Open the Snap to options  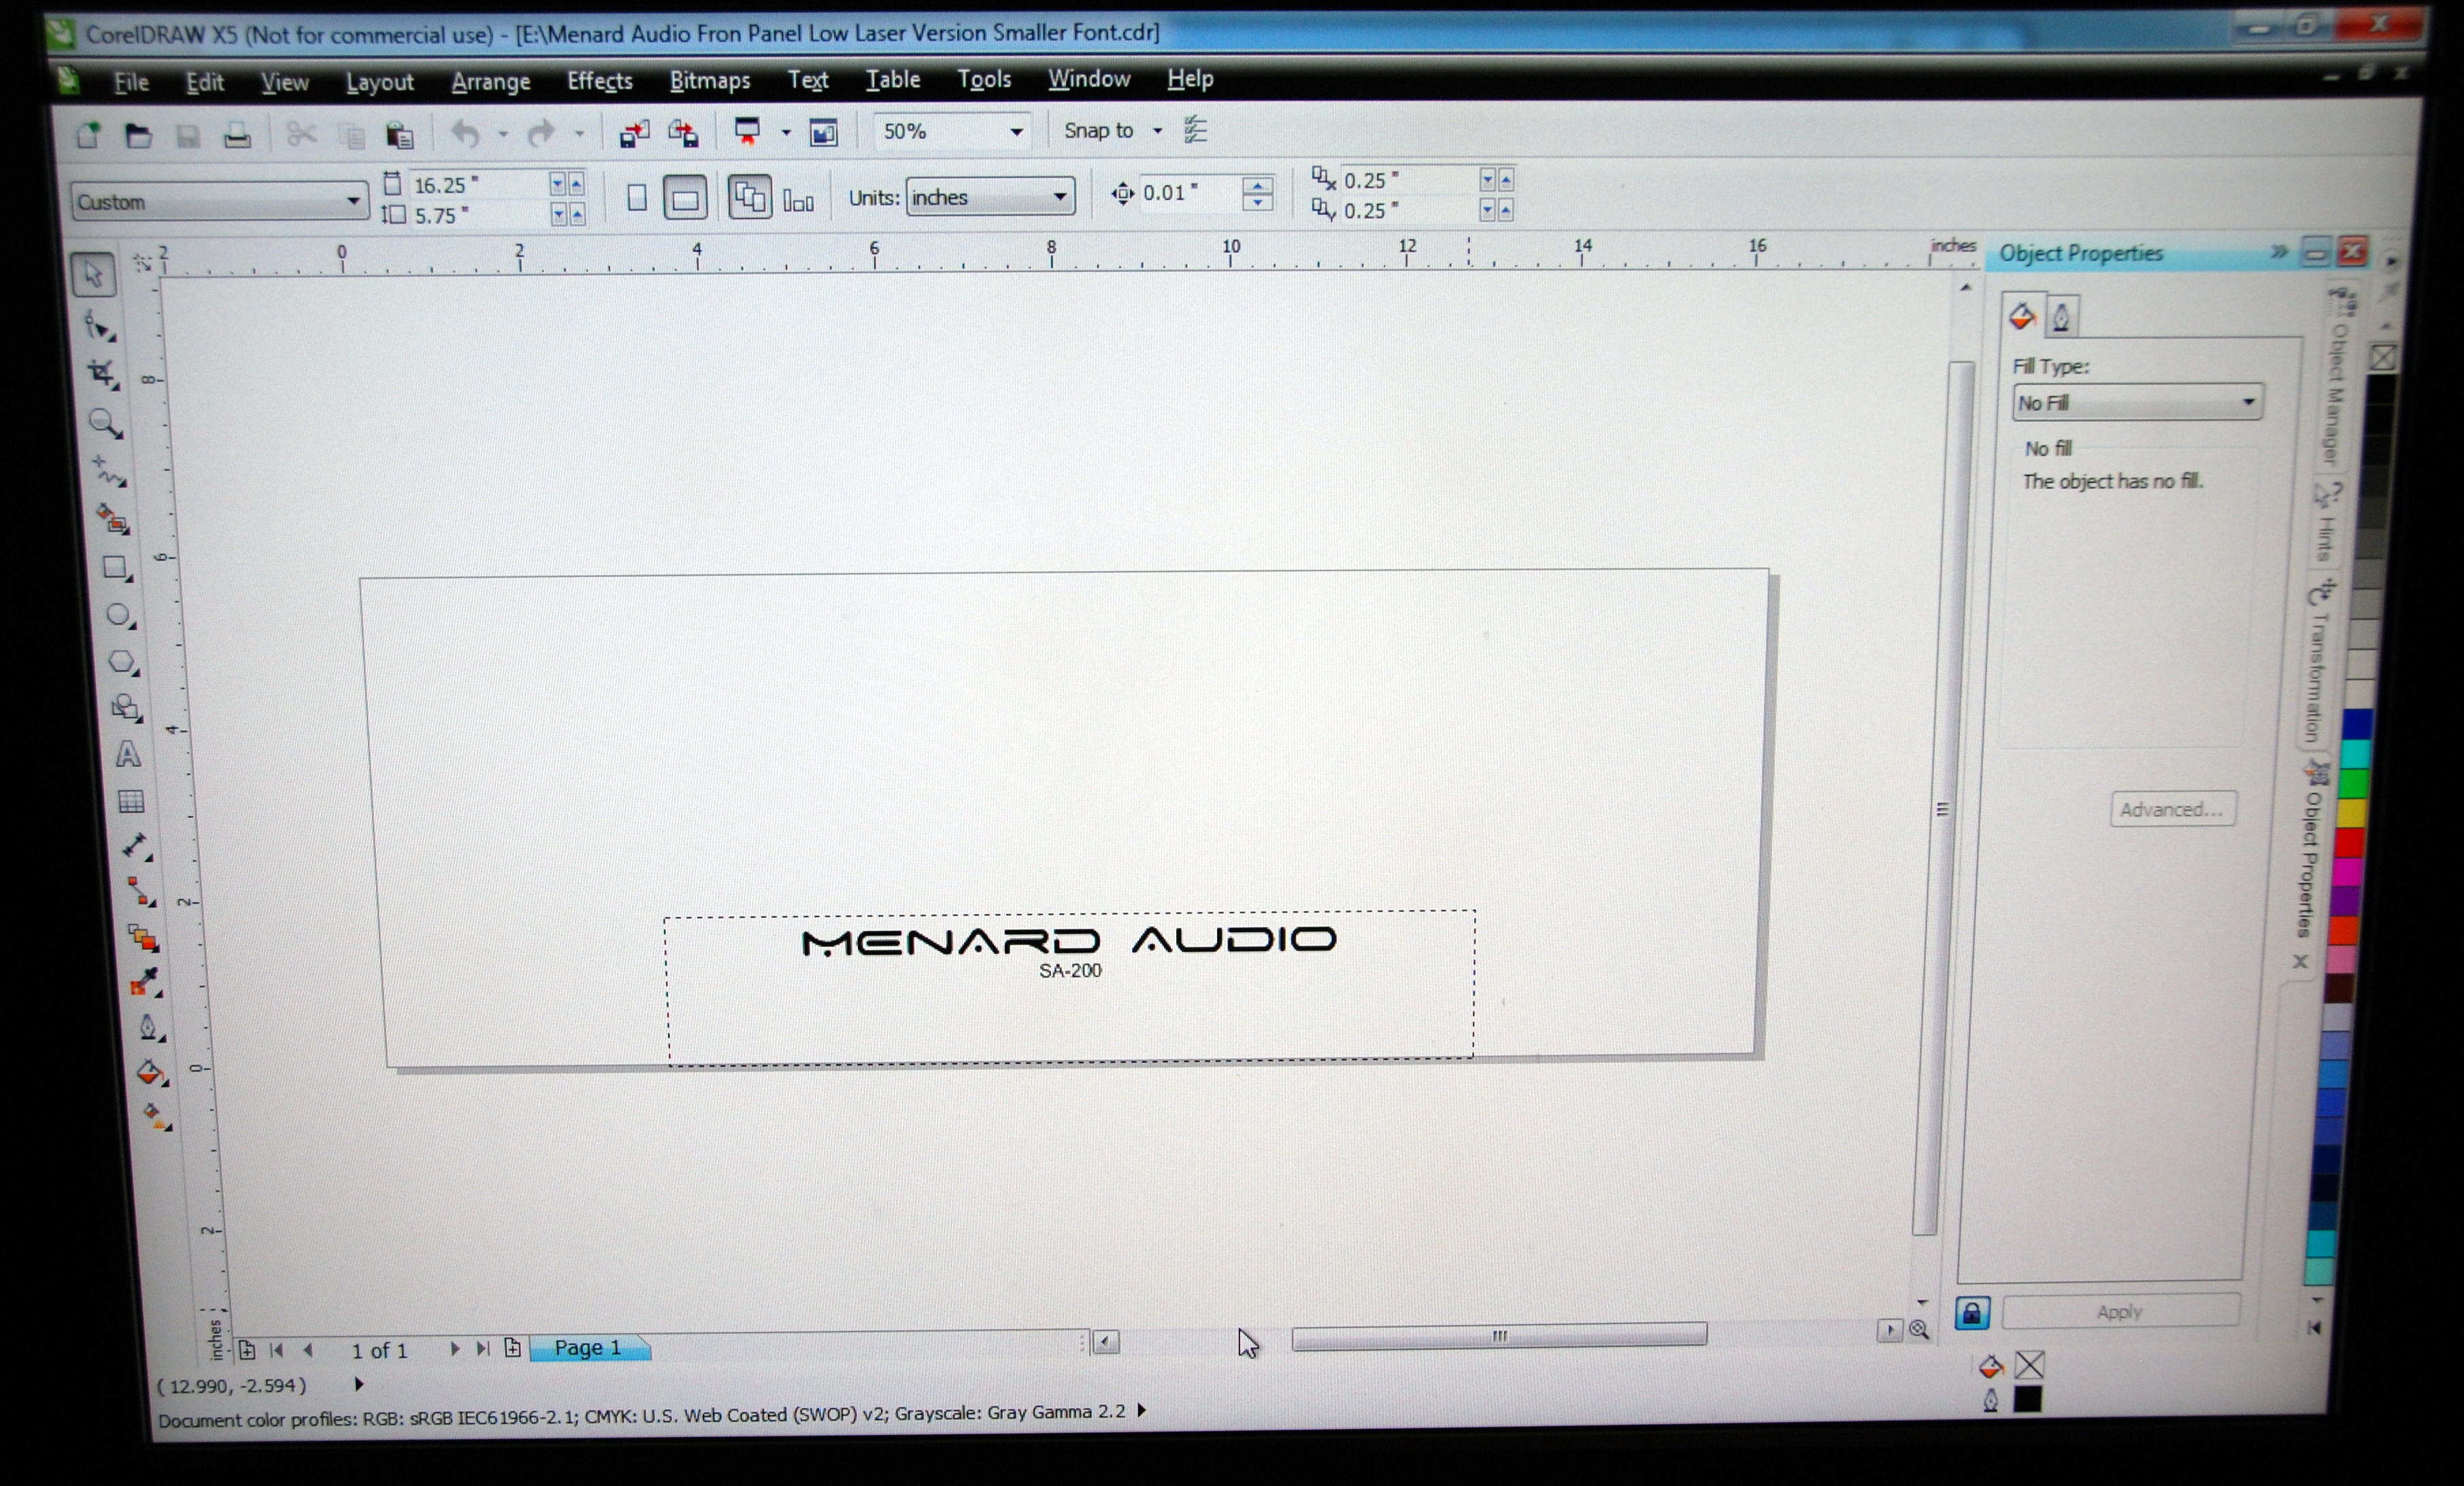(1157, 131)
